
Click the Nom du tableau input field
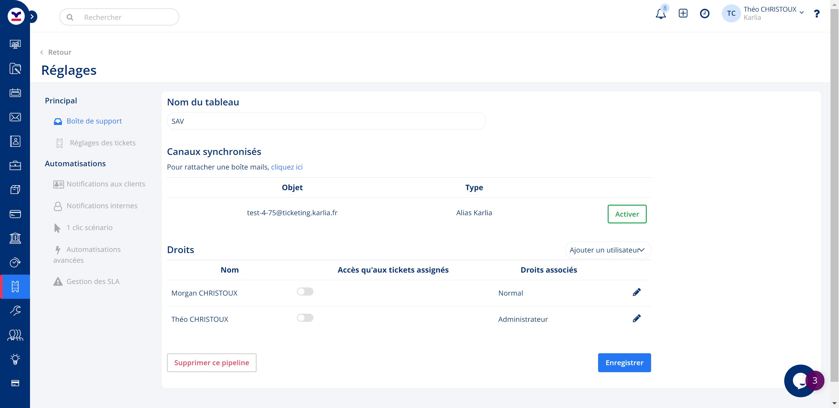point(326,121)
